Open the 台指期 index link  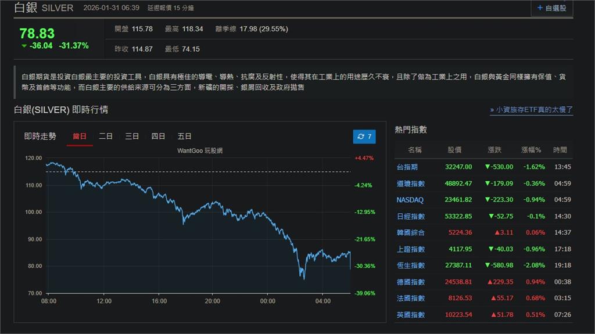(x=407, y=167)
